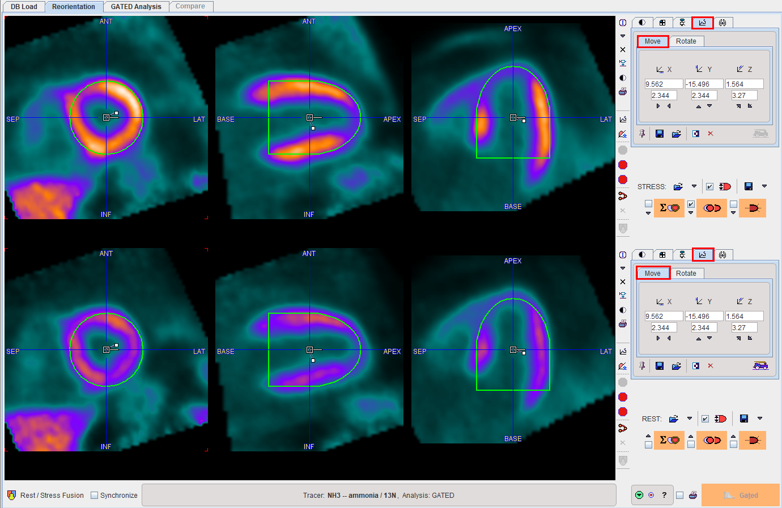Open the STRESS color/contrast panel tab icon
Screen dimensions: 782x508
click(642, 23)
